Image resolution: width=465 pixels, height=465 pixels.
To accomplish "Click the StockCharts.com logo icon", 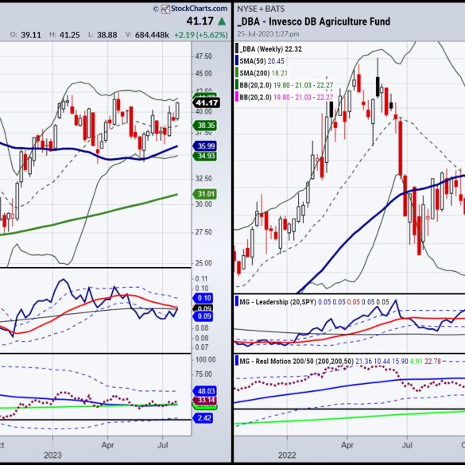I will (x=165, y=9).
